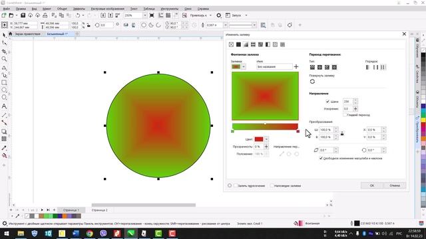Choose the Conical fountain fill type
The height and width of the screenshot is (239, 426).
327,67
